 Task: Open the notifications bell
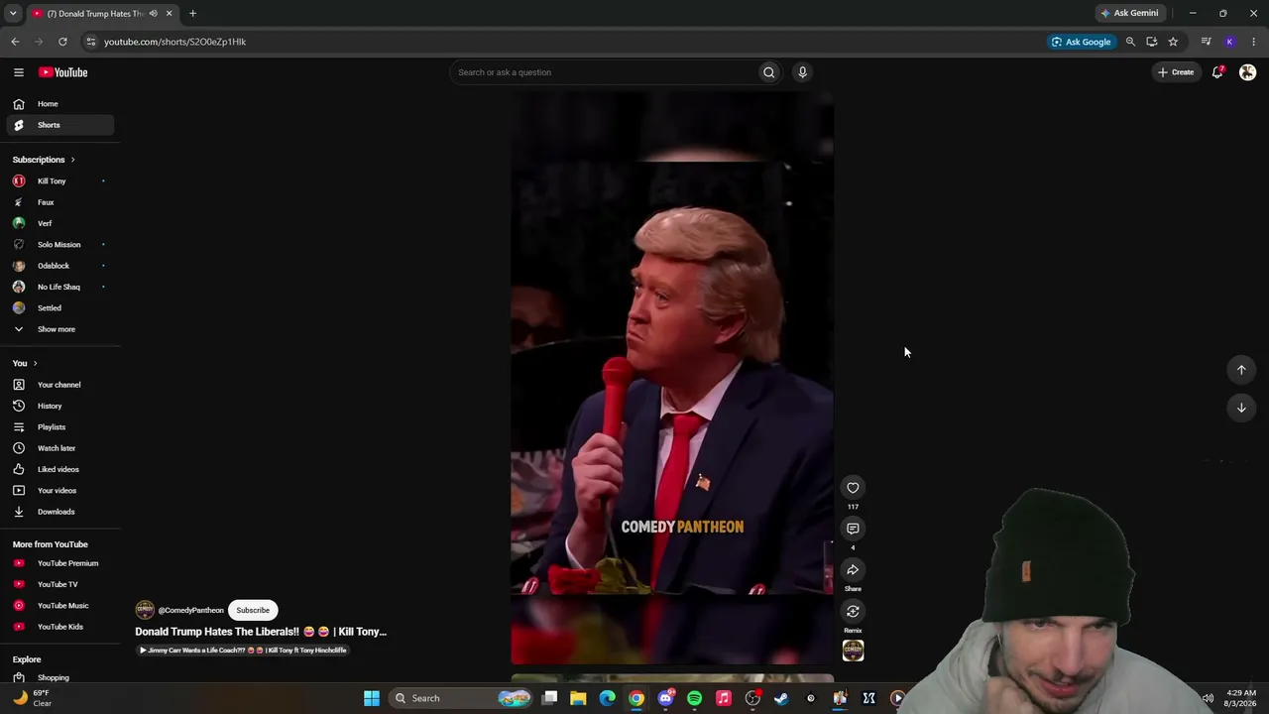tap(1217, 72)
